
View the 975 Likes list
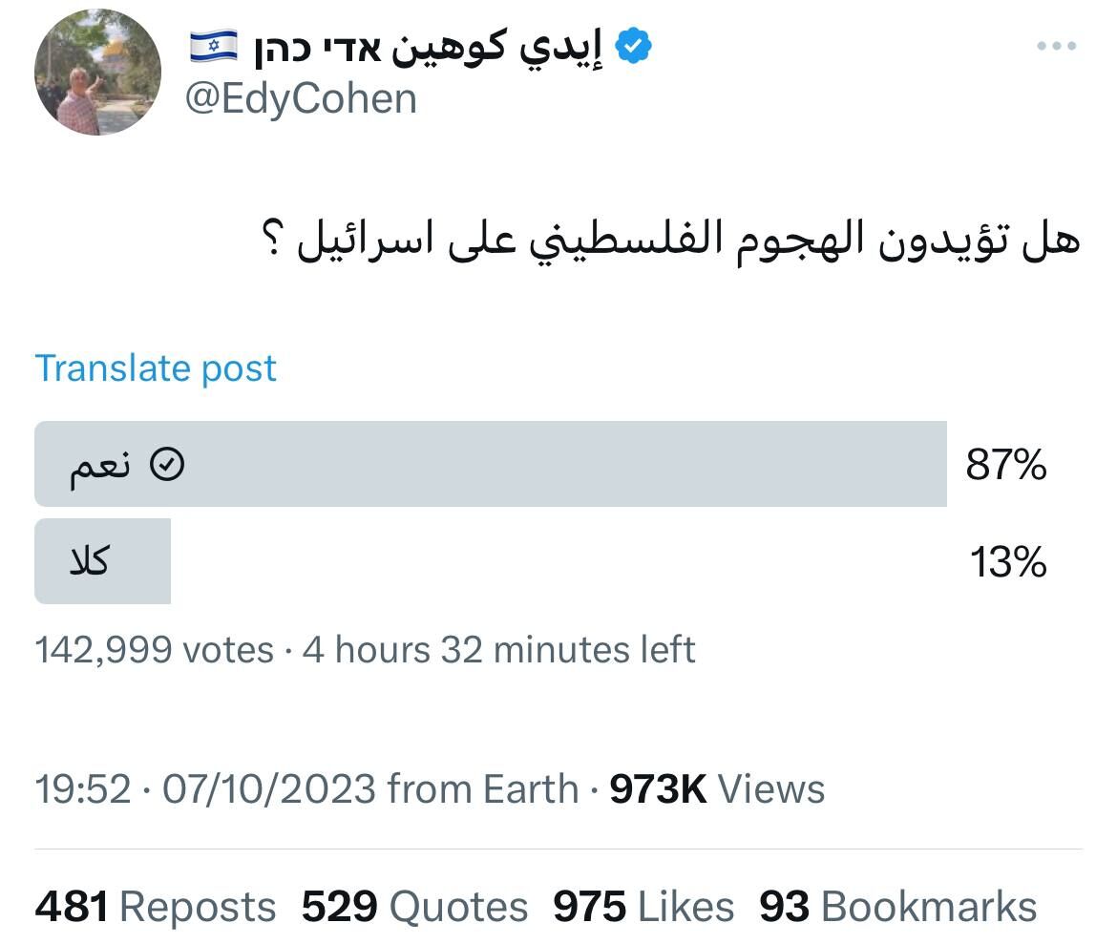click(x=643, y=907)
